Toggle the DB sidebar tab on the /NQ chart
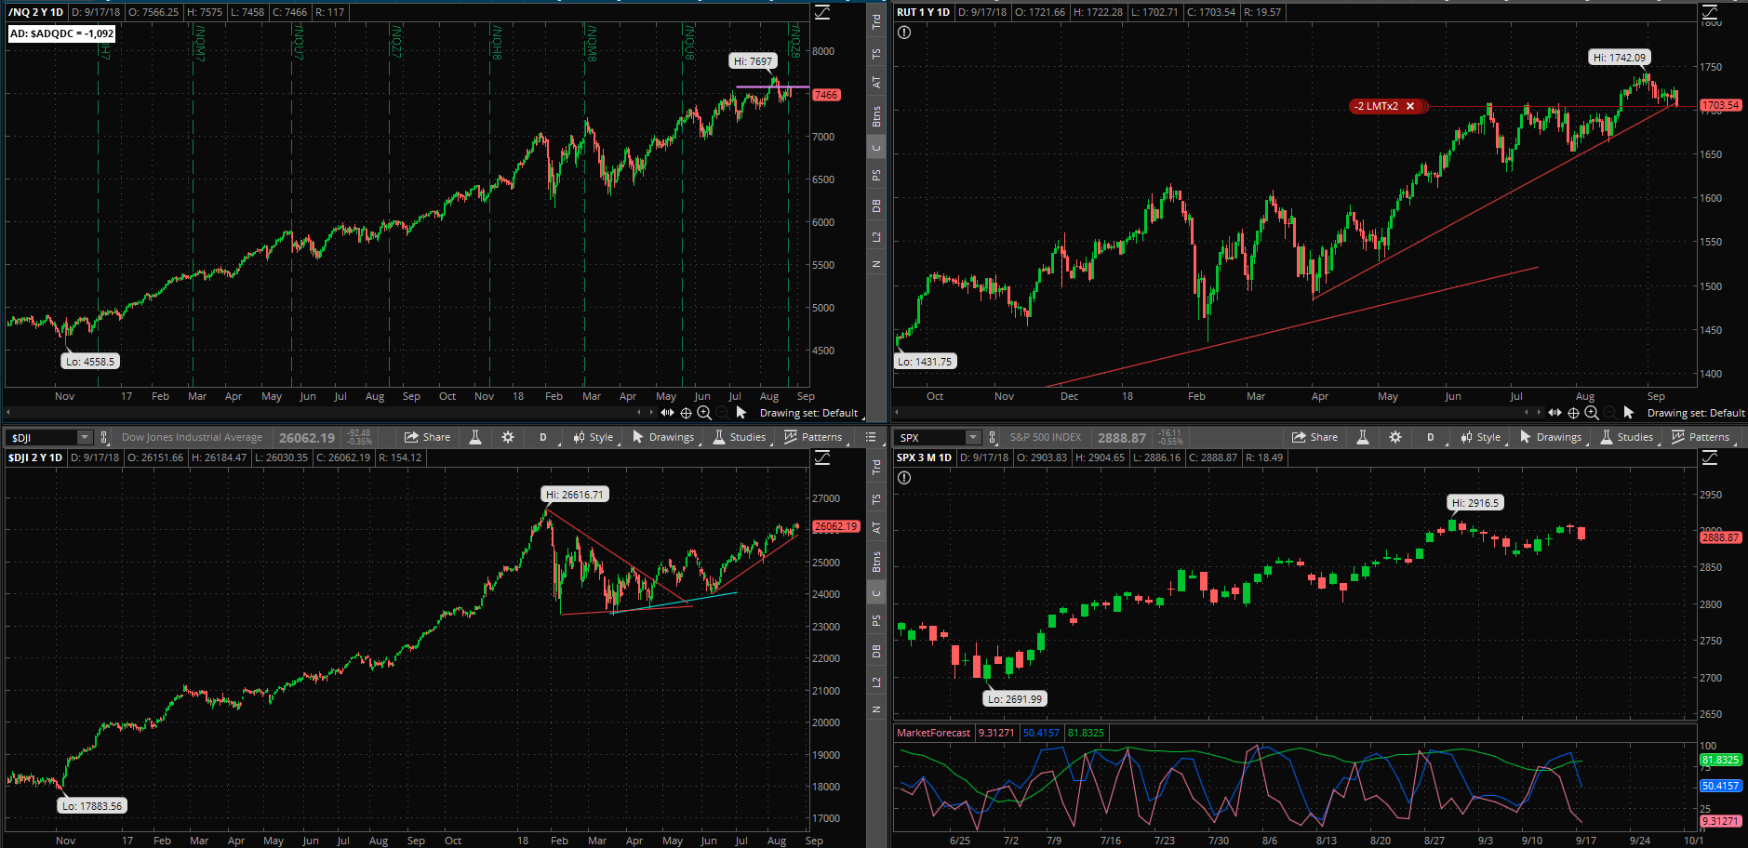 tap(876, 205)
